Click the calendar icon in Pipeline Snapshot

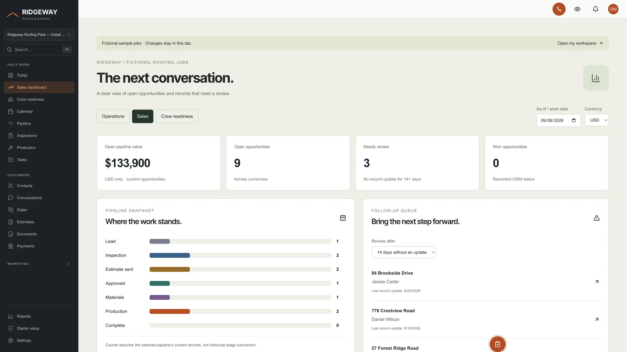343,218
